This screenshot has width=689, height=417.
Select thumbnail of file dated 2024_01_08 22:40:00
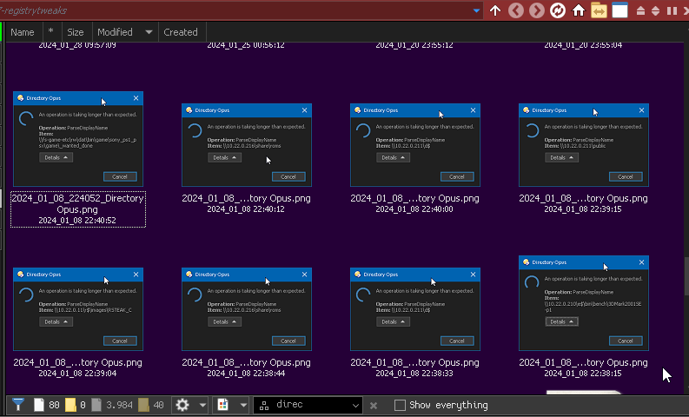pos(415,145)
